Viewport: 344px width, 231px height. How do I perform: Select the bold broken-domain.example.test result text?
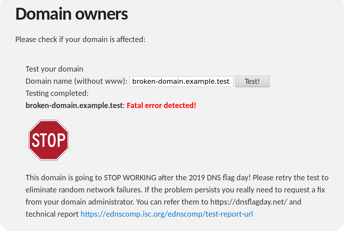click(x=74, y=105)
